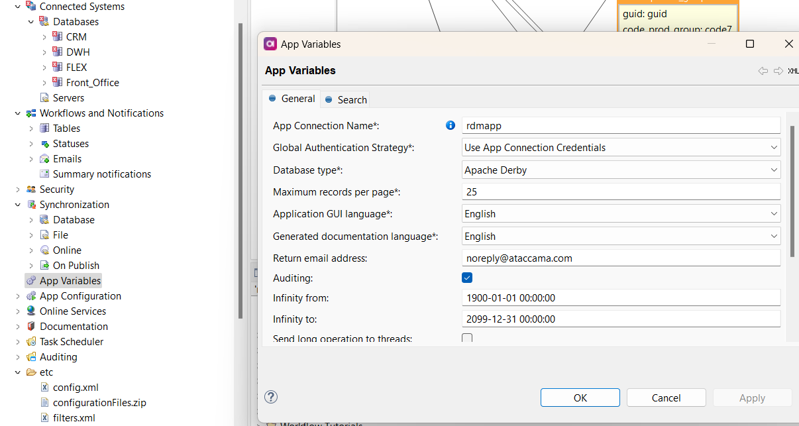Click the Synchronization node icon
The image size is (799, 426).
pyautogui.click(x=31, y=205)
